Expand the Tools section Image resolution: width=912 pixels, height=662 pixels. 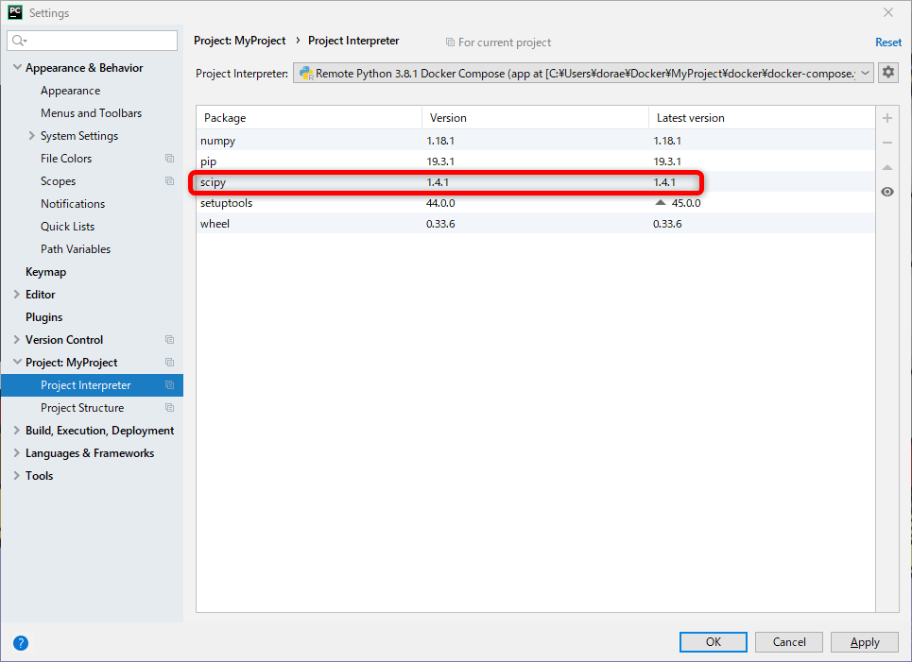(17, 475)
